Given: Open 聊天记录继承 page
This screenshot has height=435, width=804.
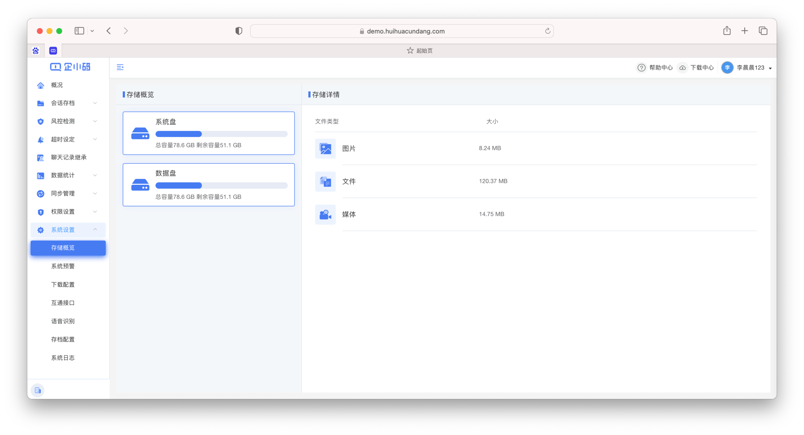Looking at the screenshot, I should pyautogui.click(x=68, y=158).
